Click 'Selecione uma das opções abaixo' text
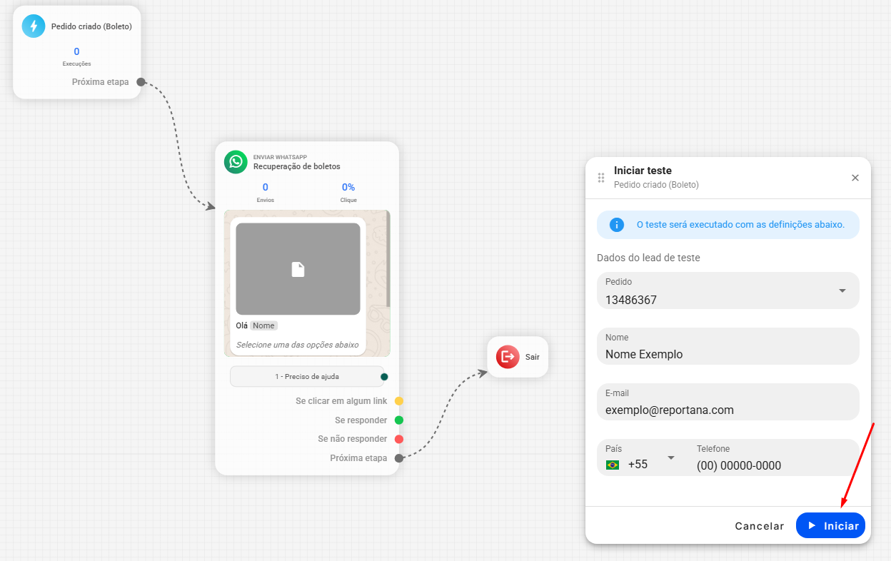The width and height of the screenshot is (891, 561). point(298,345)
